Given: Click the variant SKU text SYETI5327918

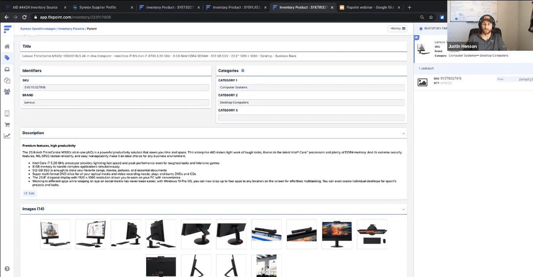Looking at the screenshot, I should [451, 79].
